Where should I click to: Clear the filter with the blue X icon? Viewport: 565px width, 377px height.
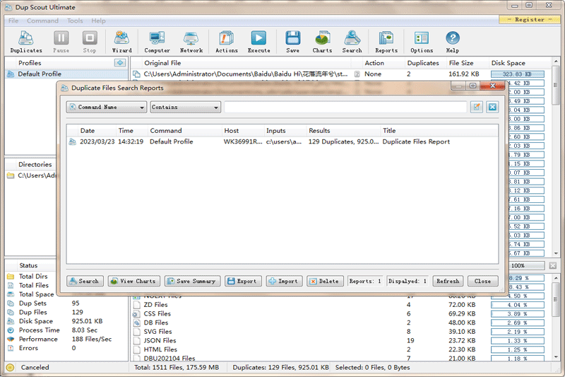click(492, 107)
